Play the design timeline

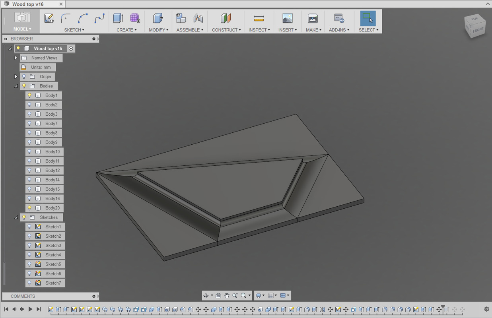click(30, 309)
